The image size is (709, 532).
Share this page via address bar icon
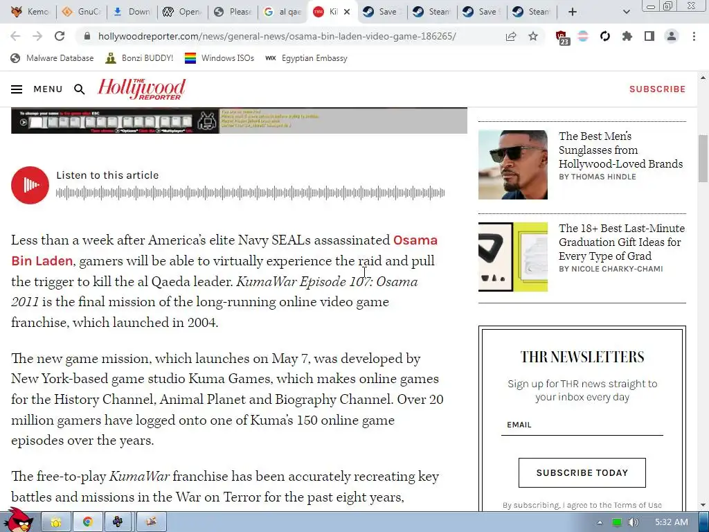tap(511, 36)
